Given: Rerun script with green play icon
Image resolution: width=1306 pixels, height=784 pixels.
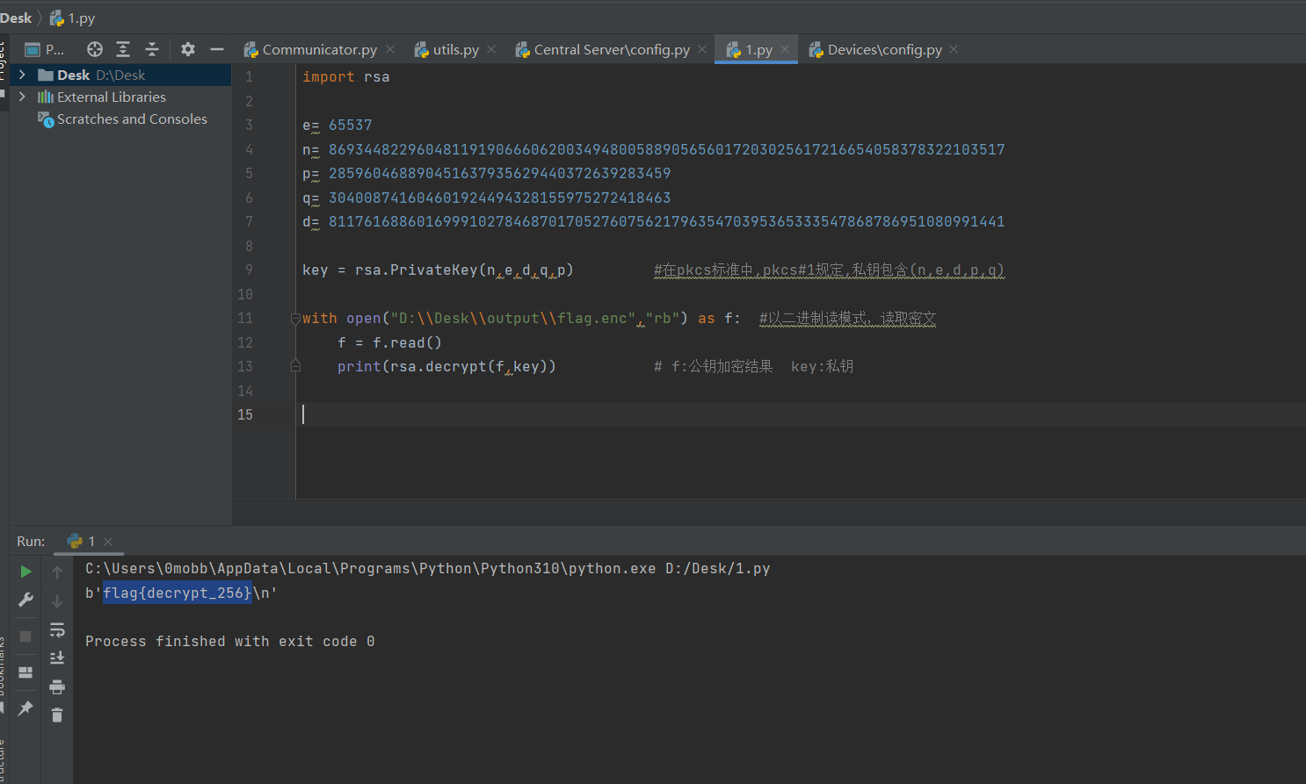Looking at the screenshot, I should pos(25,572).
